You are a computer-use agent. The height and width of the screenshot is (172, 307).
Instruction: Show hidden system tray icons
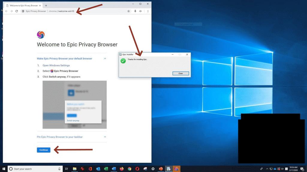[267, 169]
